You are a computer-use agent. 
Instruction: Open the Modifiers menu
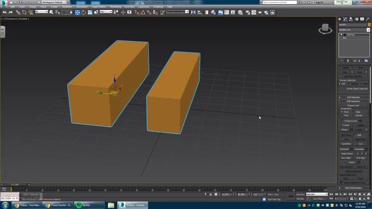pyautogui.click(x=67, y=7)
